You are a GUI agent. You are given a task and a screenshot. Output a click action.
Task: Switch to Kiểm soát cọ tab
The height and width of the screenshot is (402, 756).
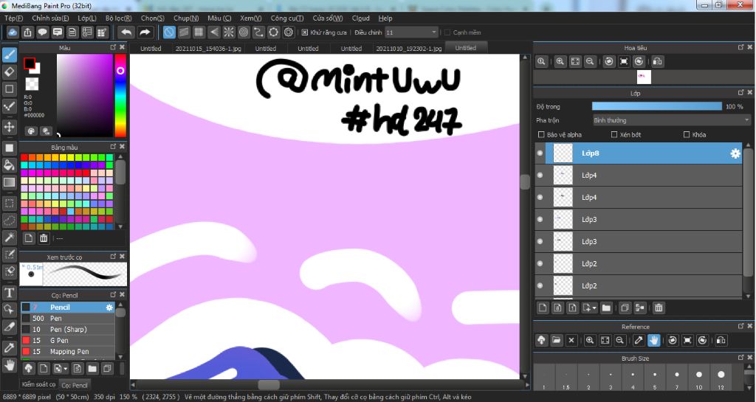(38, 384)
